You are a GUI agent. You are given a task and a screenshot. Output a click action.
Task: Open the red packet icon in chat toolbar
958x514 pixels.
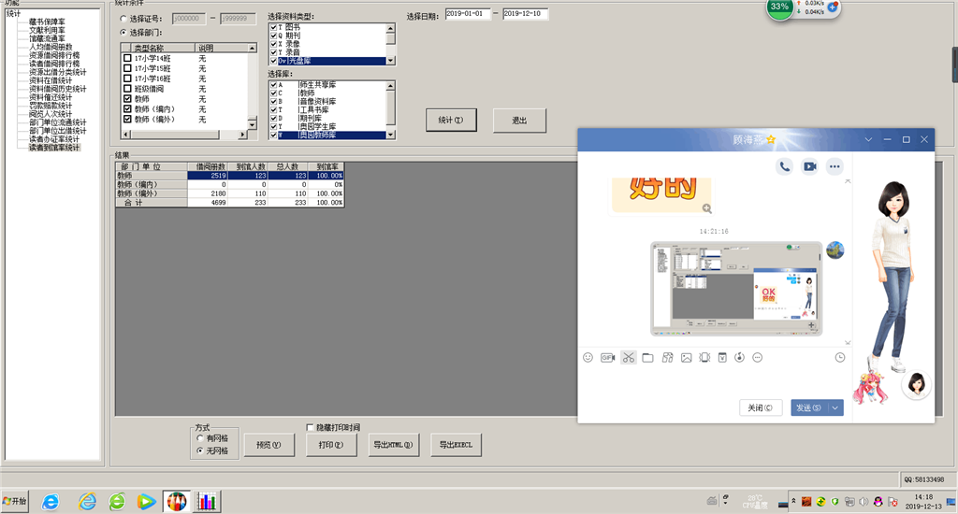[722, 358]
